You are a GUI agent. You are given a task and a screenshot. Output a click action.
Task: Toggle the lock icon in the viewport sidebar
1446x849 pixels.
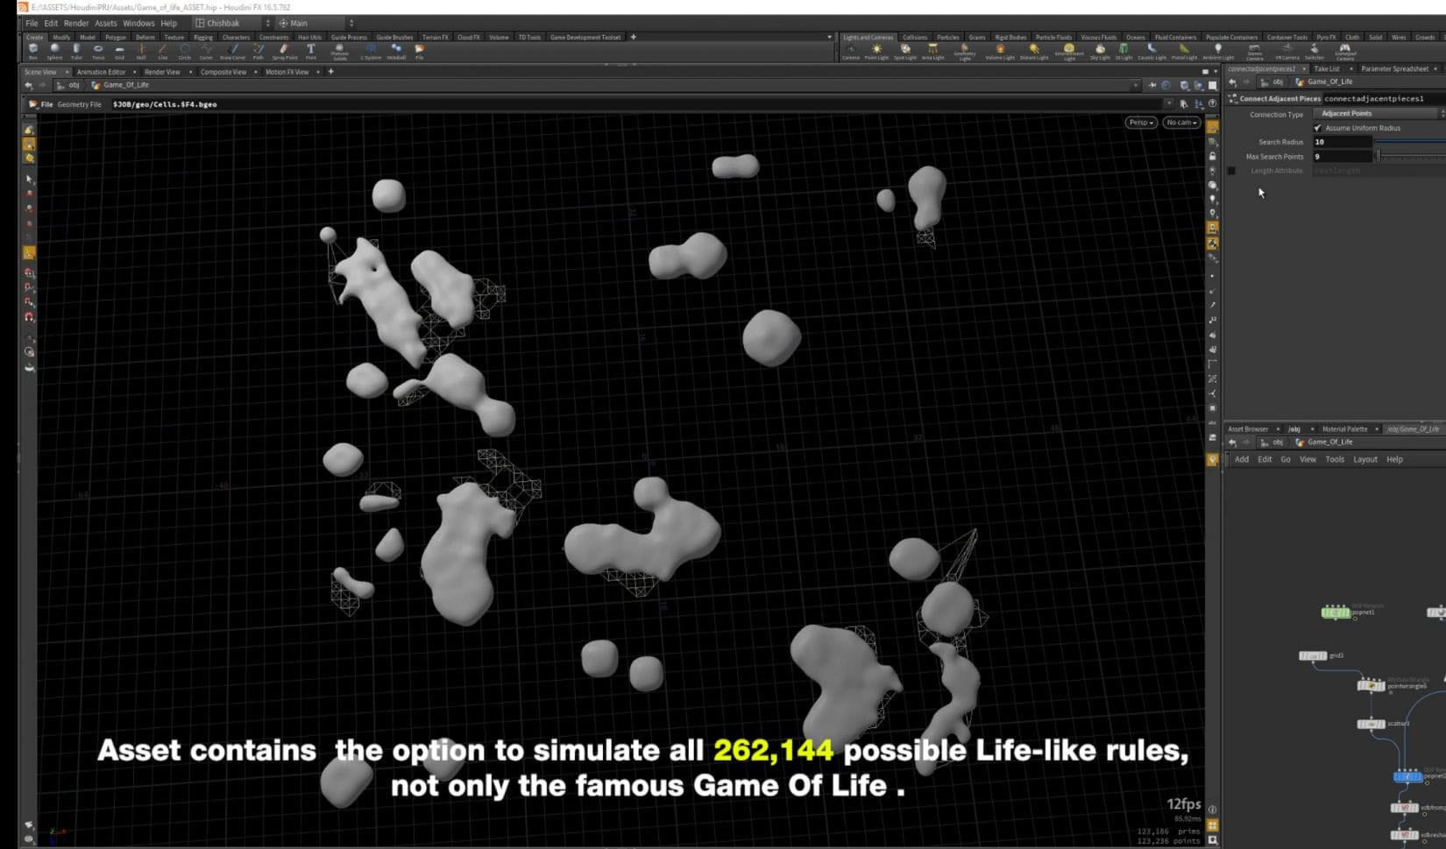tap(1213, 157)
